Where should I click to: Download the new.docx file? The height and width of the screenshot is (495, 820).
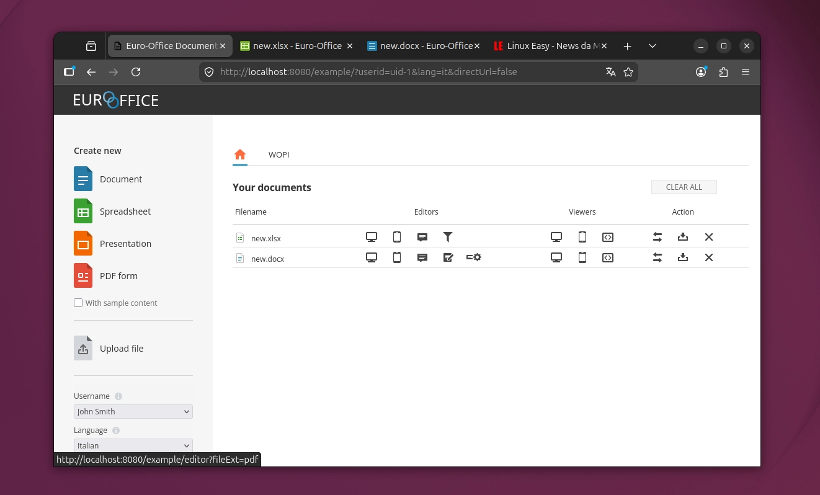[683, 257]
